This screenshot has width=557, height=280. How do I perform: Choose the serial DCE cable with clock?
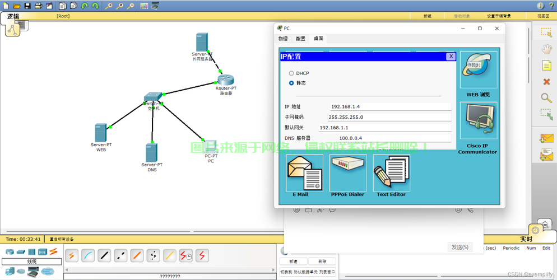coord(186,255)
